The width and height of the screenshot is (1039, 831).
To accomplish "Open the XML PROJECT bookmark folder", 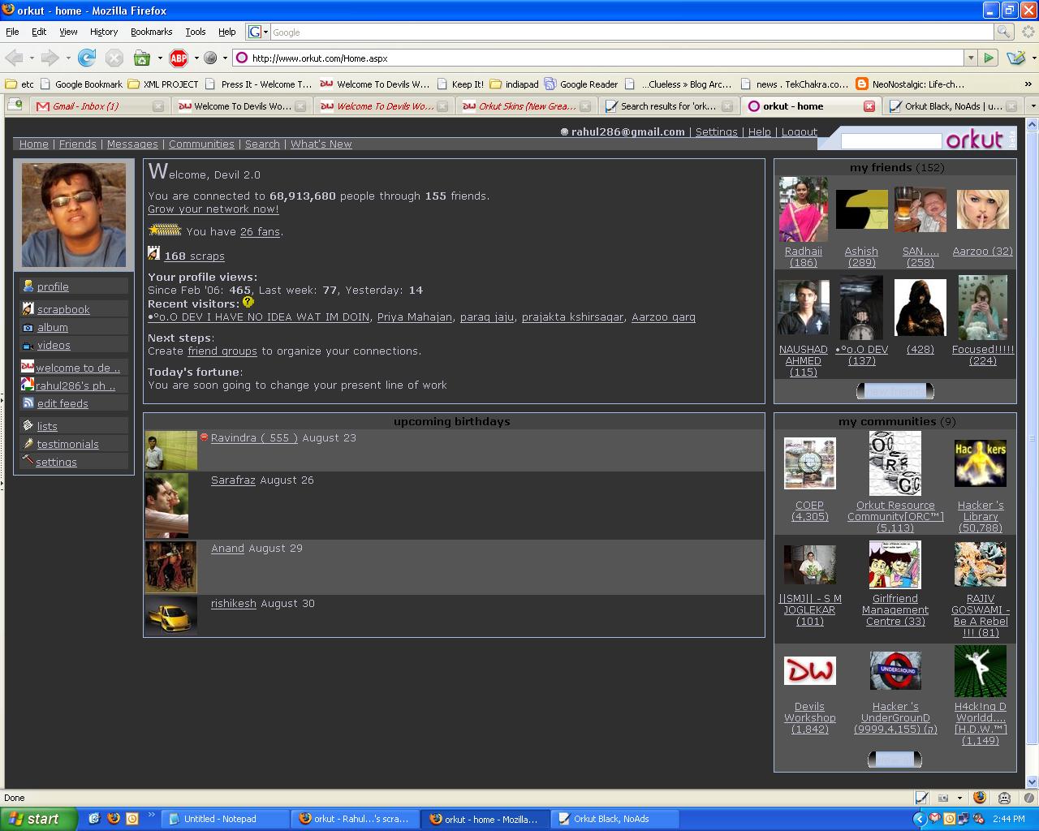I will click(x=163, y=84).
